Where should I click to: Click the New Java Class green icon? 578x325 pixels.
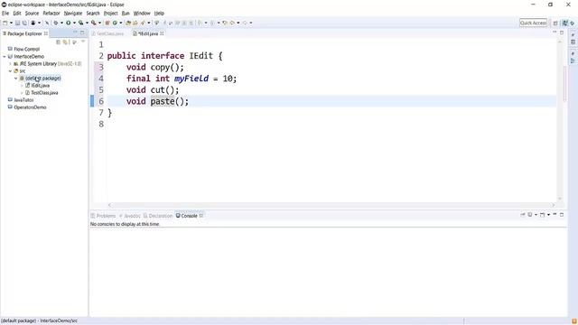point(115,23)
